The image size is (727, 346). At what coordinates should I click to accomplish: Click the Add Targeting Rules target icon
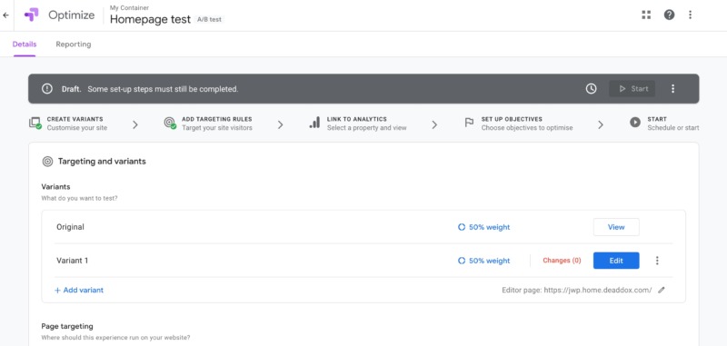click(x=170, y=124)
